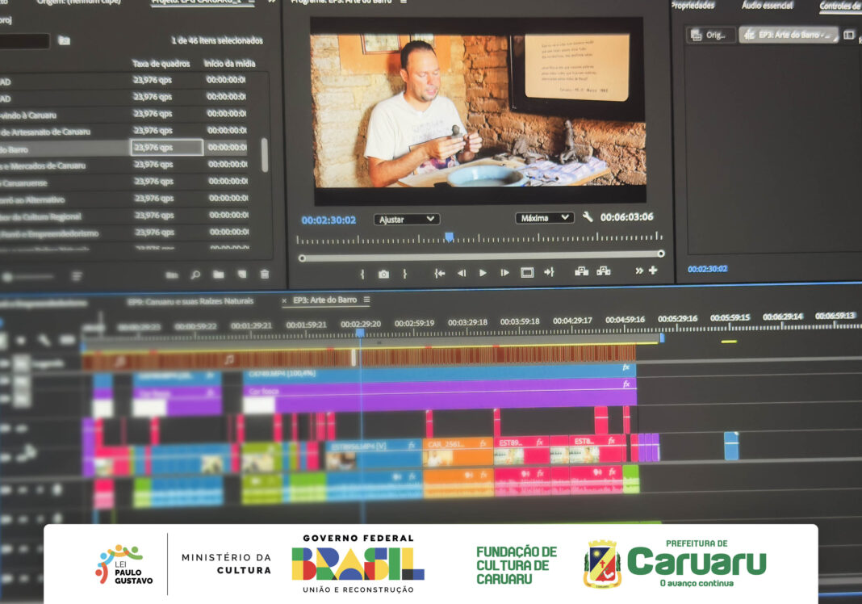Viewport: 862px width, 604px height.
Task: Open the Áudio essencial tab
Action: tap(768, 6)
